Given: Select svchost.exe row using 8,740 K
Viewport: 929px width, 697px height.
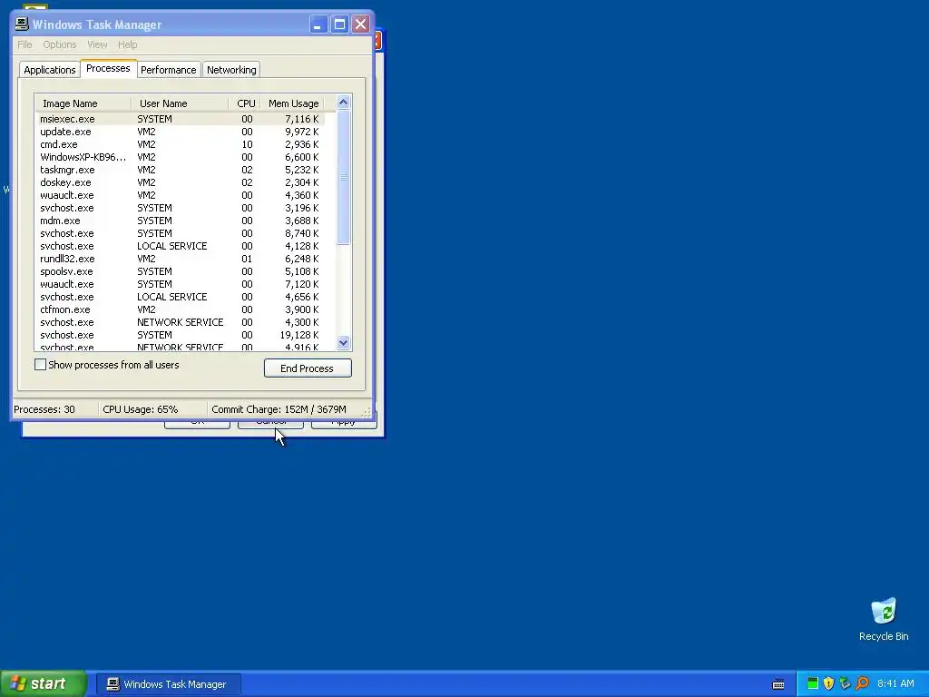Looking at the screenshot, I should coord(181,233).
